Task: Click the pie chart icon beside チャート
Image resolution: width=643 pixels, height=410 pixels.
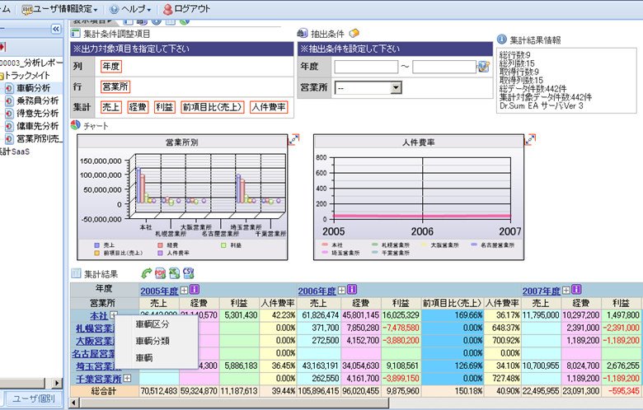Action: 75,125
